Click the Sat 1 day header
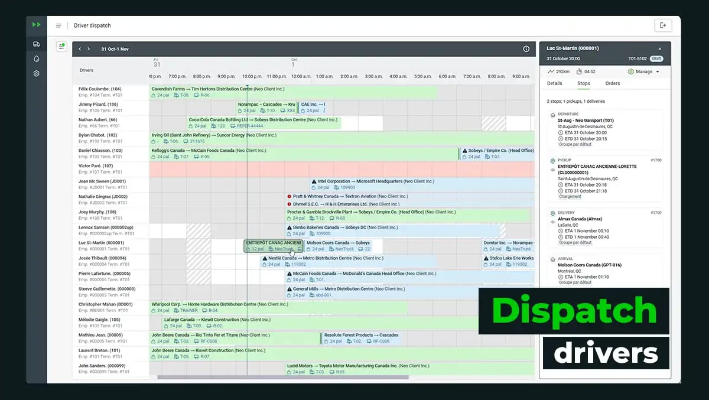The width and height of the screenshot is (709, 400). click(x=294, y=63)
